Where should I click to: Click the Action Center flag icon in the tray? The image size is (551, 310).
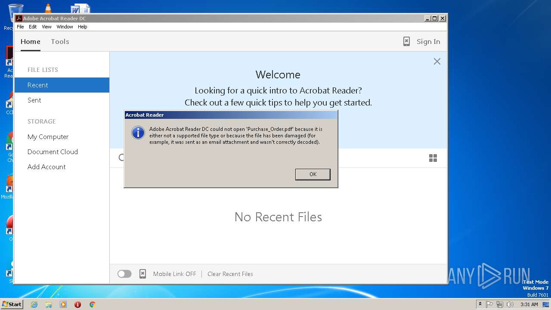(x=489, y=304)
